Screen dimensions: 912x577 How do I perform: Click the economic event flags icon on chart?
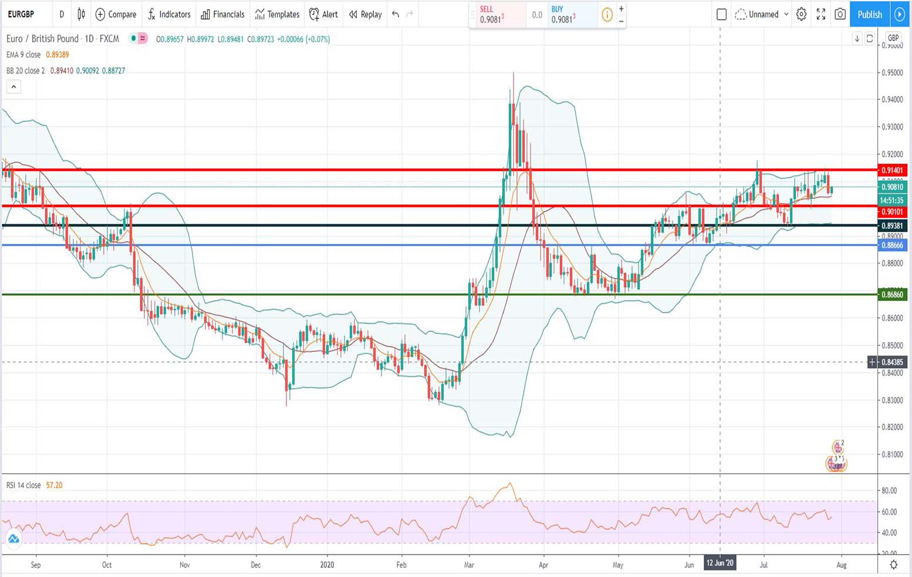[x=837, y=463]
